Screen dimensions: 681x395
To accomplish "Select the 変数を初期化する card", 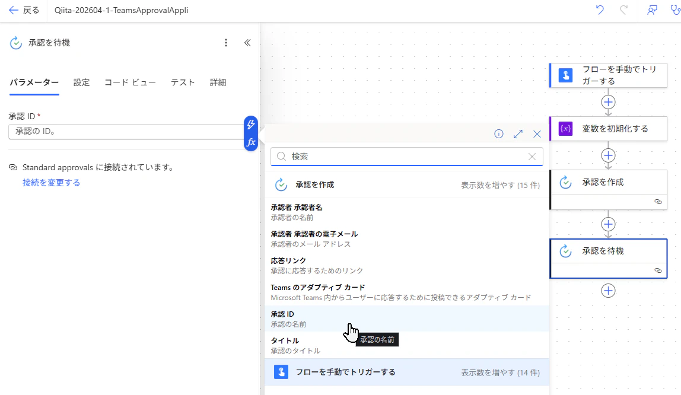I will (x=609, y=129).
